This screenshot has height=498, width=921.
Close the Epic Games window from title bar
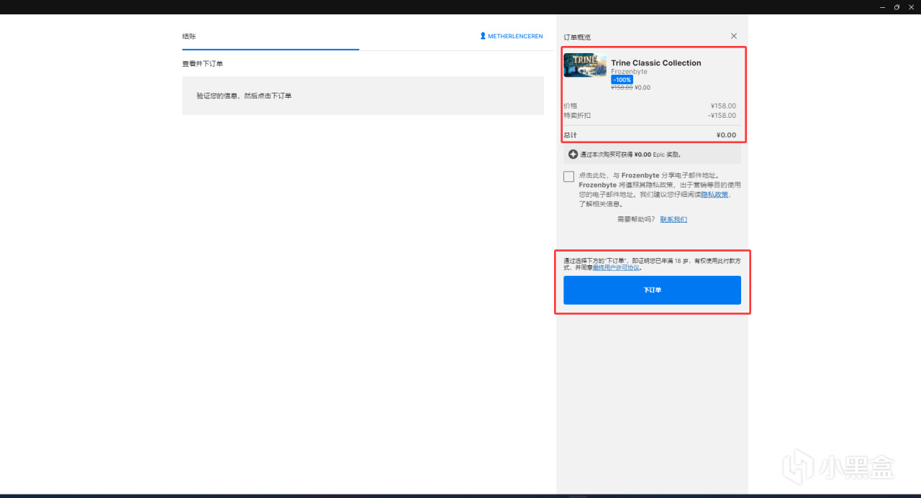coord(911,7)
